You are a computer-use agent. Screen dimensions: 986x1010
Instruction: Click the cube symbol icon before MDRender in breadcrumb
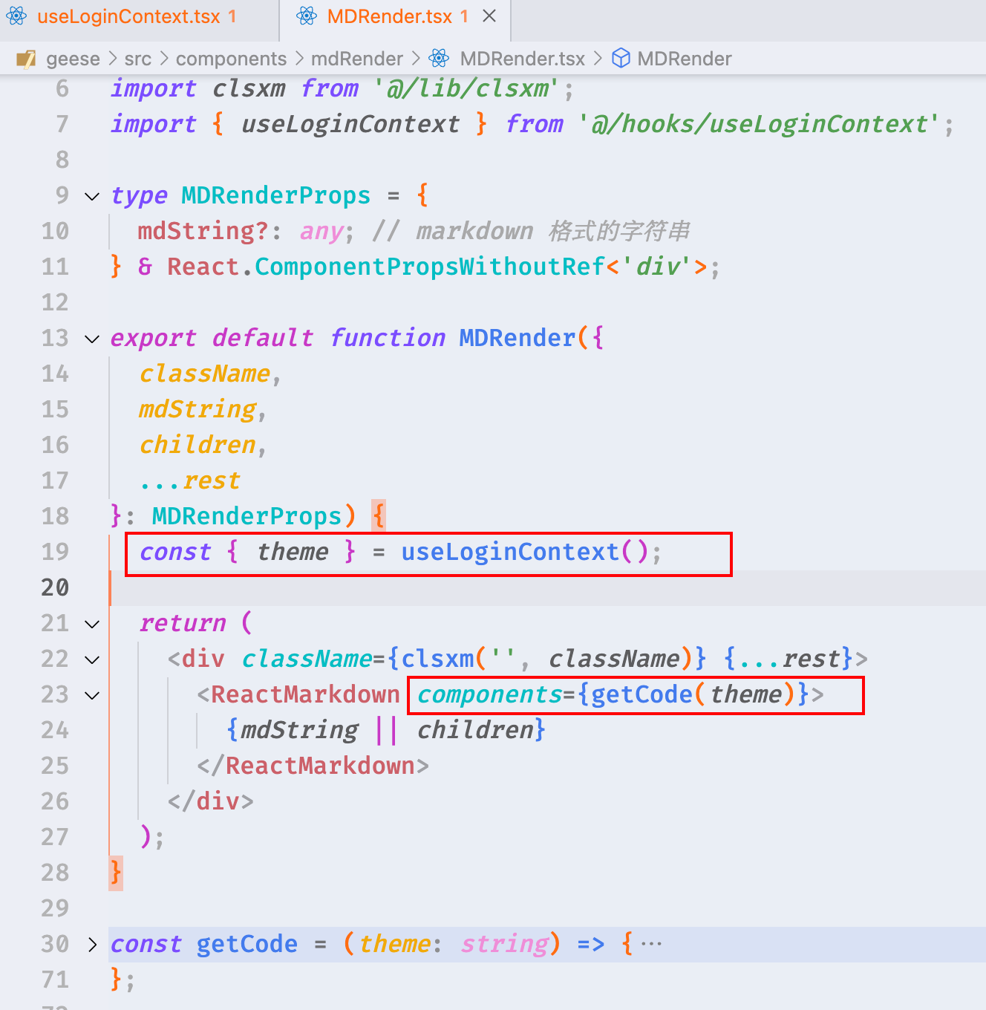click(621, 59)
